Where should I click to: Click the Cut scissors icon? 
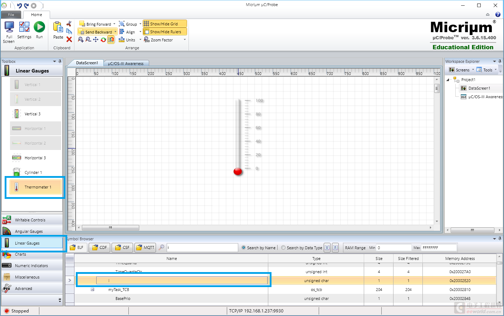(69, 24)
